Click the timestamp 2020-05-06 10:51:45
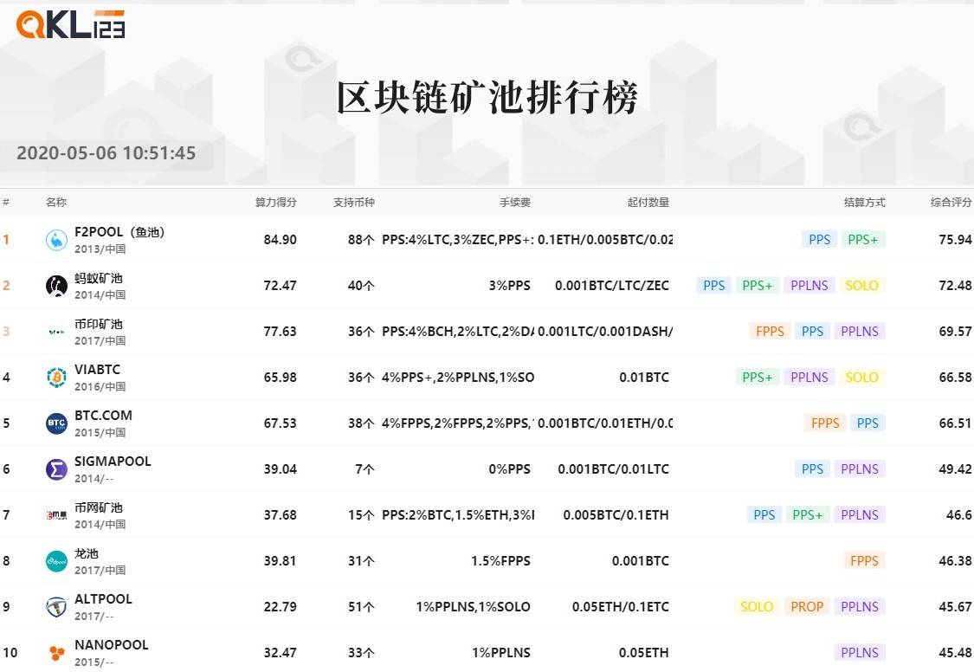The height and width of the screenshot is (672, 974). (106, 153)
